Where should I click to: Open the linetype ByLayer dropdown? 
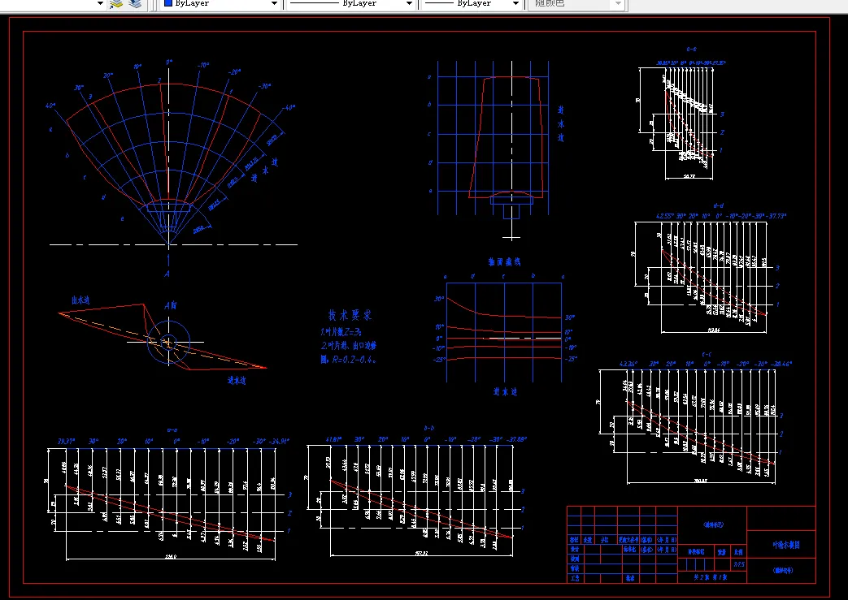click(408, 4)
